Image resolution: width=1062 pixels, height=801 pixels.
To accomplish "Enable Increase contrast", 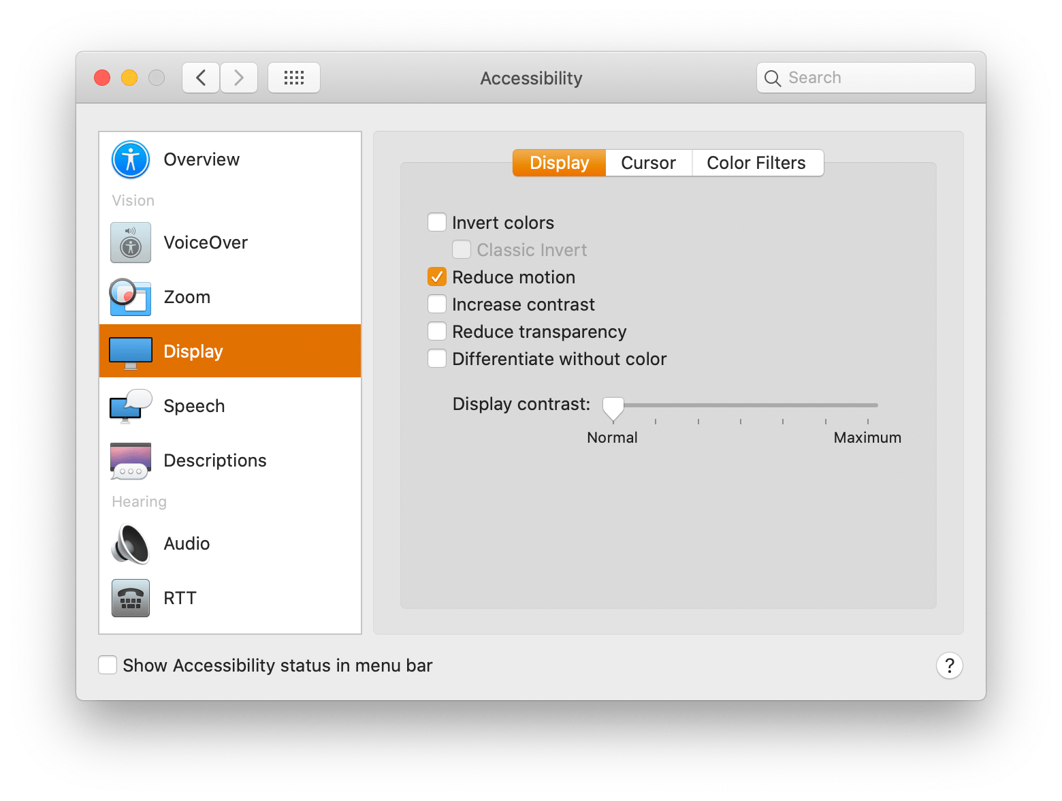I will tap(436, 304).
